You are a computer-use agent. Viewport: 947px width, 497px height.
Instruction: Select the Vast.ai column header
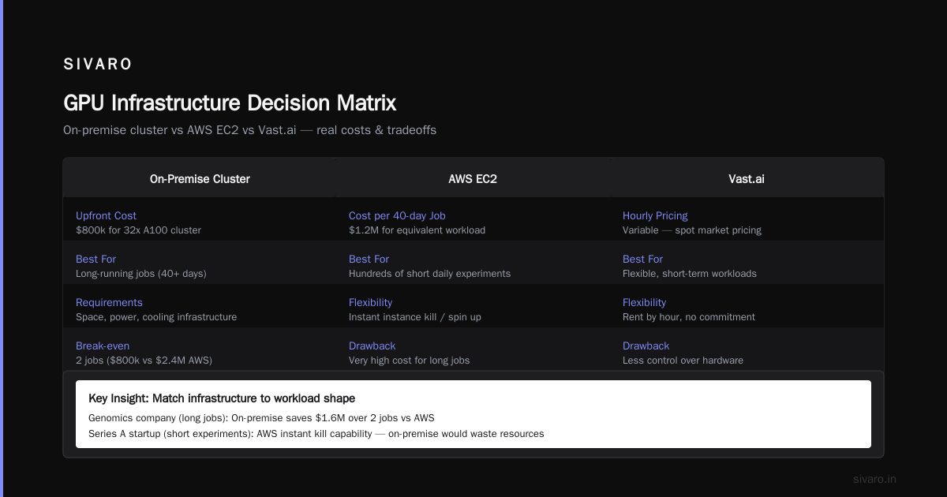click(x=747, y=179)
